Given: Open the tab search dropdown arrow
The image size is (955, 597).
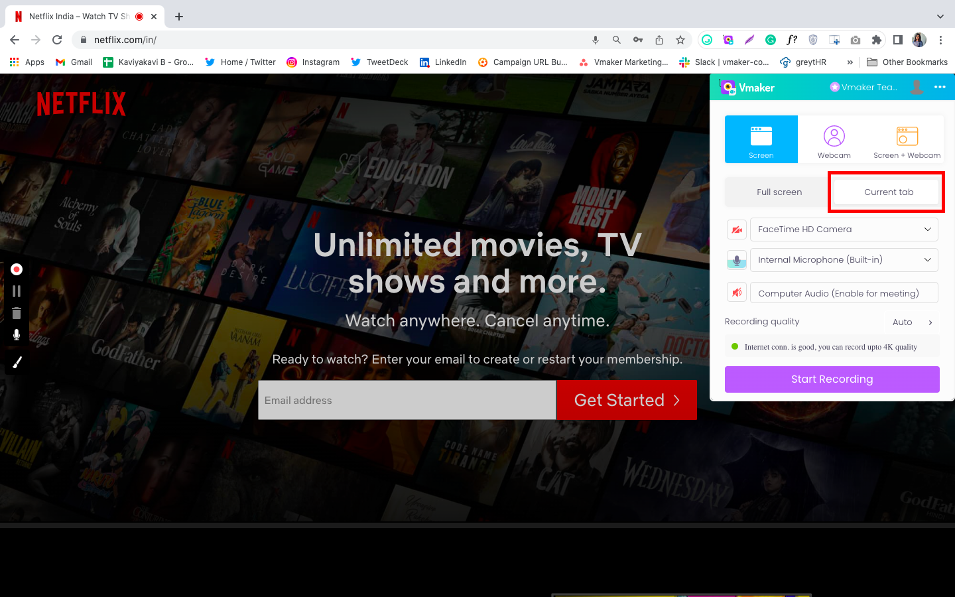Looking at the screenshot, I should (940, 17).
